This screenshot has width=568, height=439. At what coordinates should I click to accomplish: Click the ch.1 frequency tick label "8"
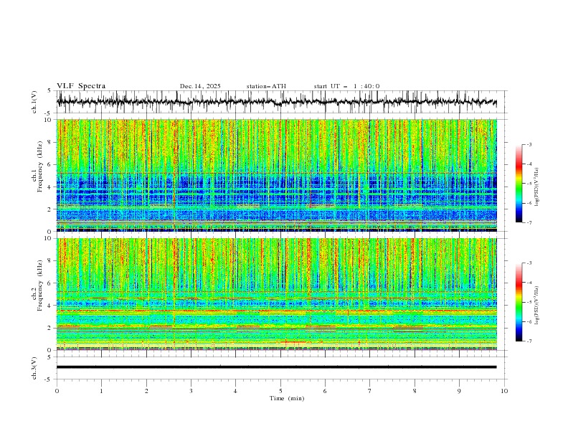50,142
